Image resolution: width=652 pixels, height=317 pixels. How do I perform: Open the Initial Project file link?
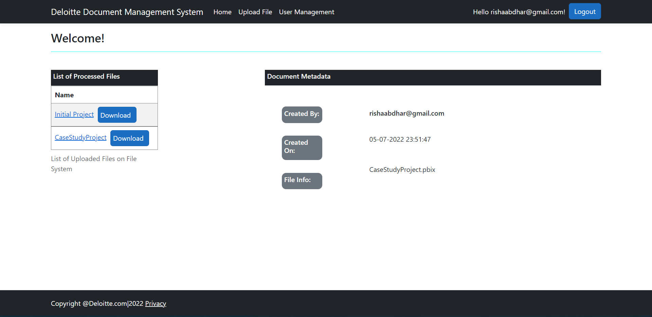[x=74, y=114]
